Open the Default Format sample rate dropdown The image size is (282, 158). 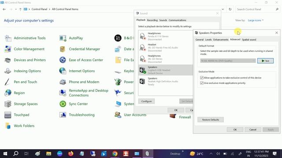click(228, 61)
